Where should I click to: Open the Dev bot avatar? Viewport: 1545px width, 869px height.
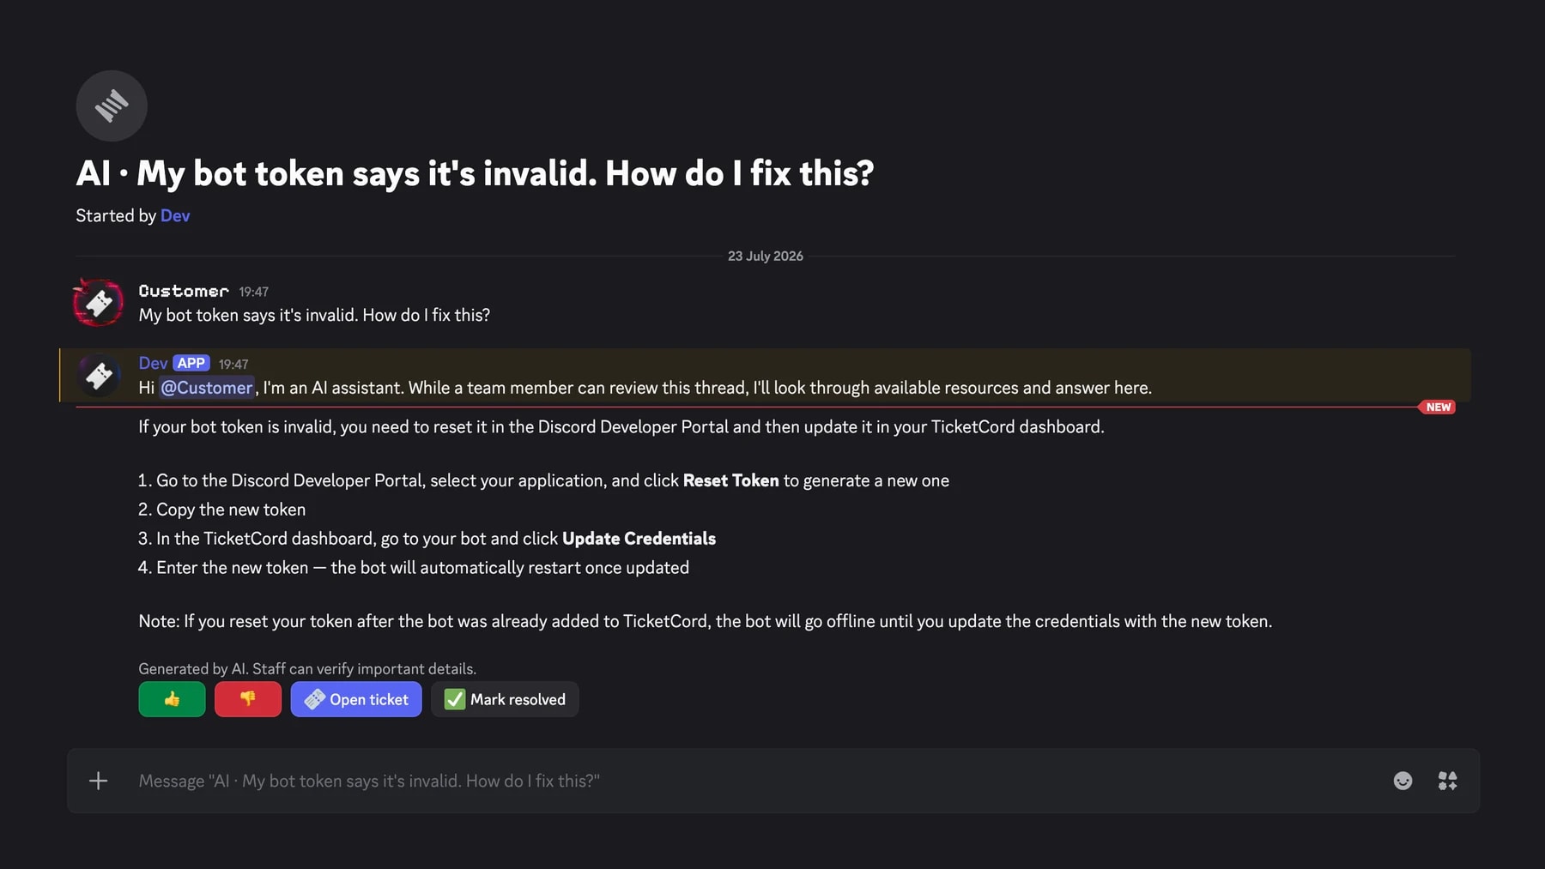pyautogui.click(x=99, y=375)
